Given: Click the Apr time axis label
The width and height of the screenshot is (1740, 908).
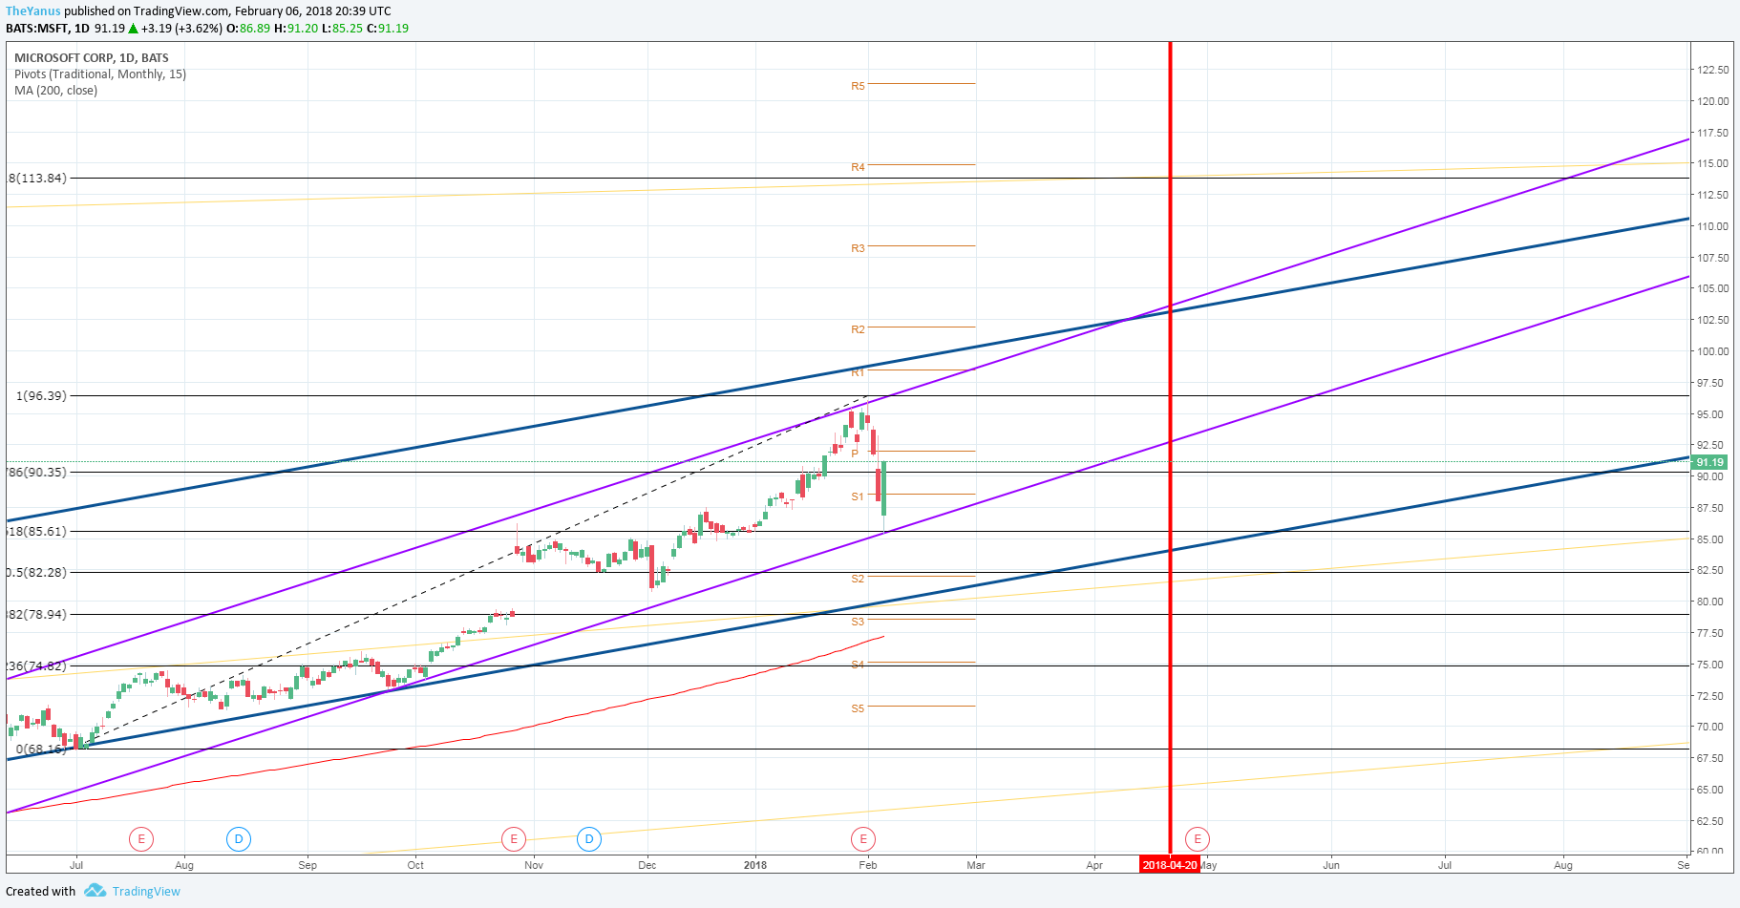Looking at the screenshot, I should click(x=1094, y=865).
